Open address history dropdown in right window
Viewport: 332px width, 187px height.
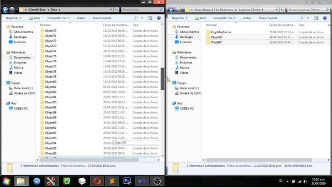276,10
